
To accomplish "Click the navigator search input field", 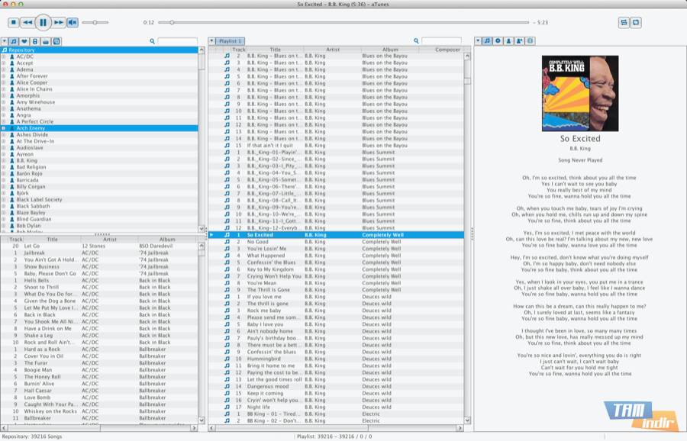I will point(177,41).
